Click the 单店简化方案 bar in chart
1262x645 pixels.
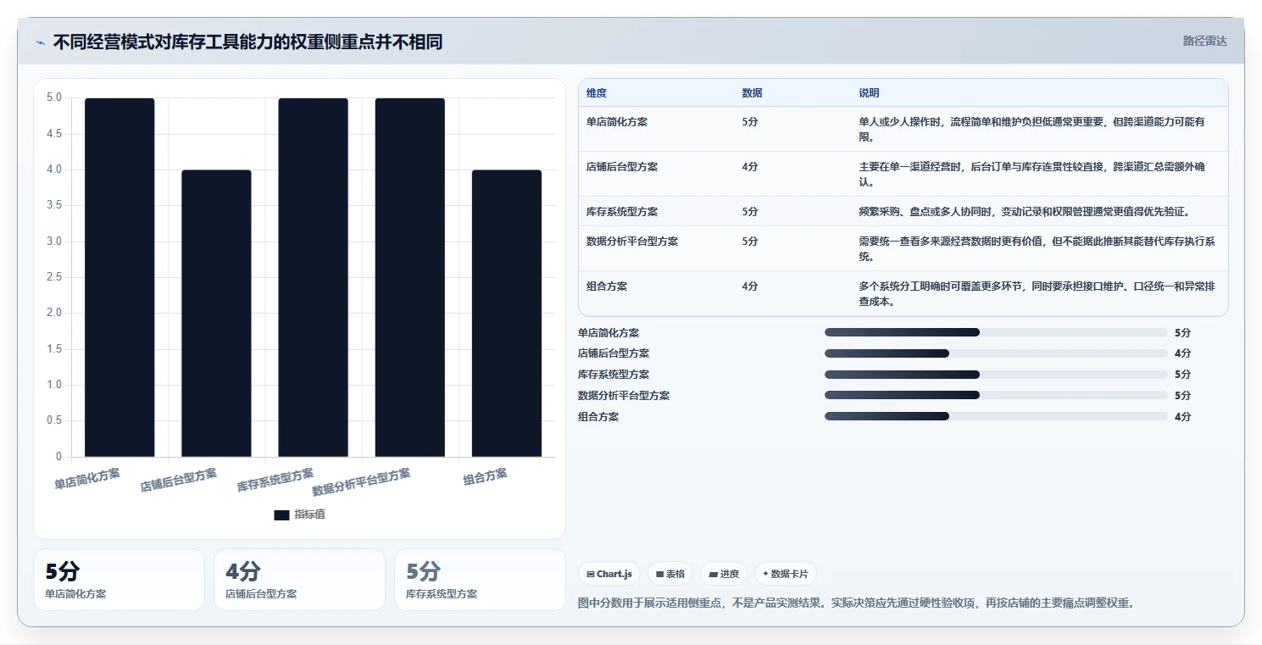click(x=120, y=277)
